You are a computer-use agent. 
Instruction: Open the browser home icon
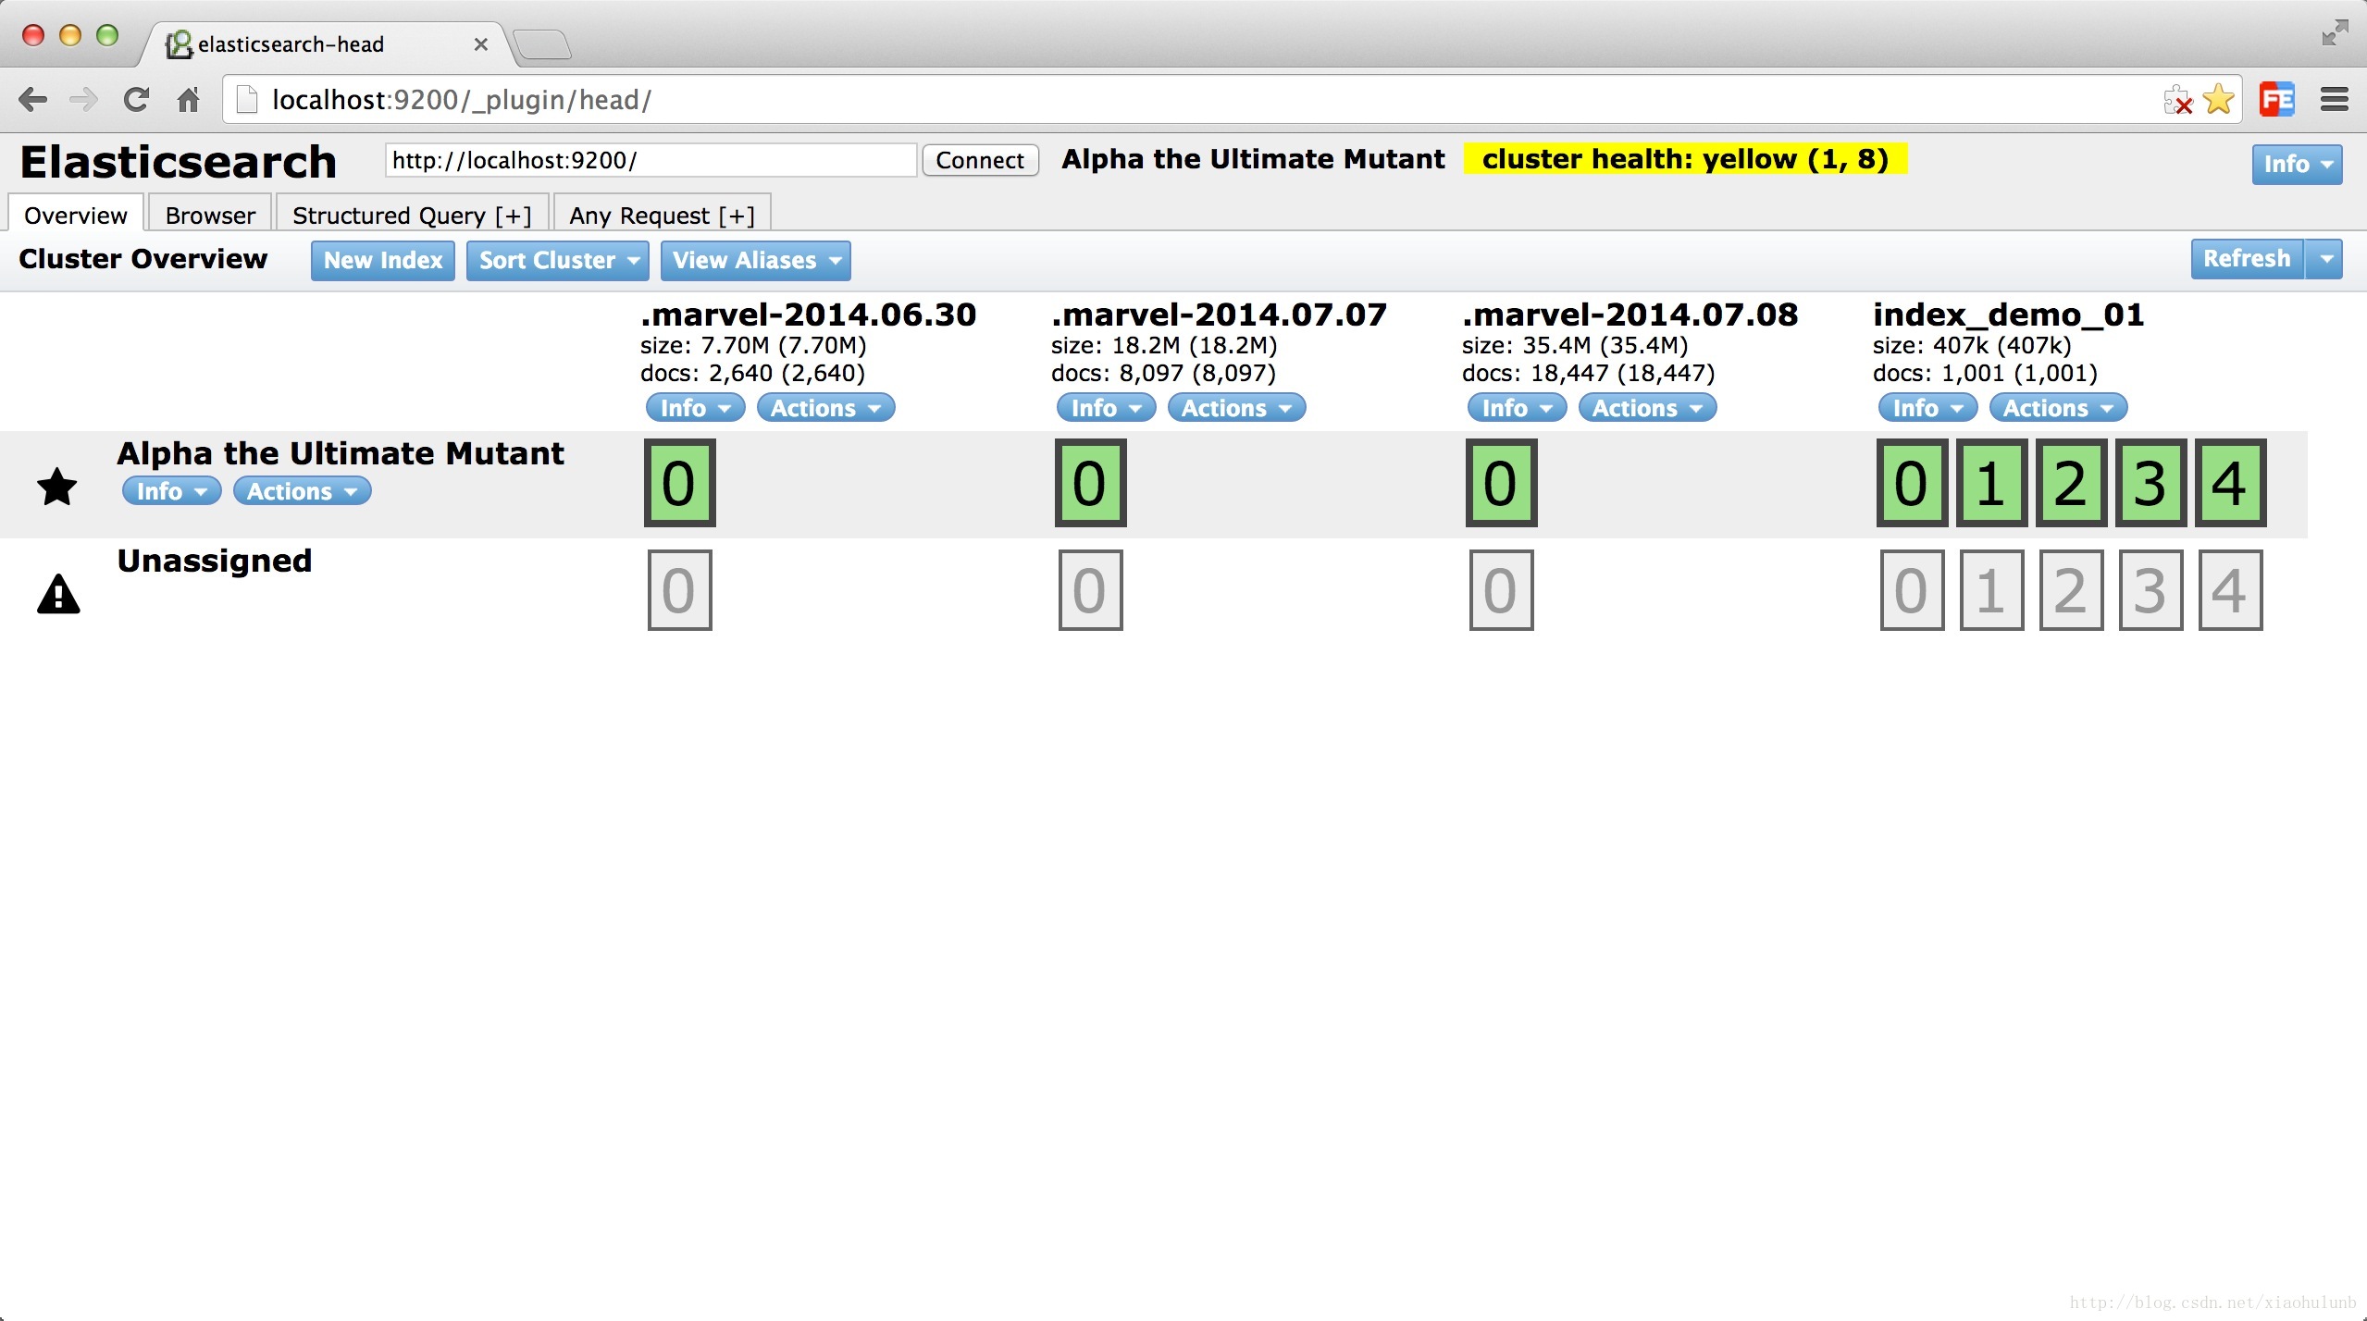(188, 99)
